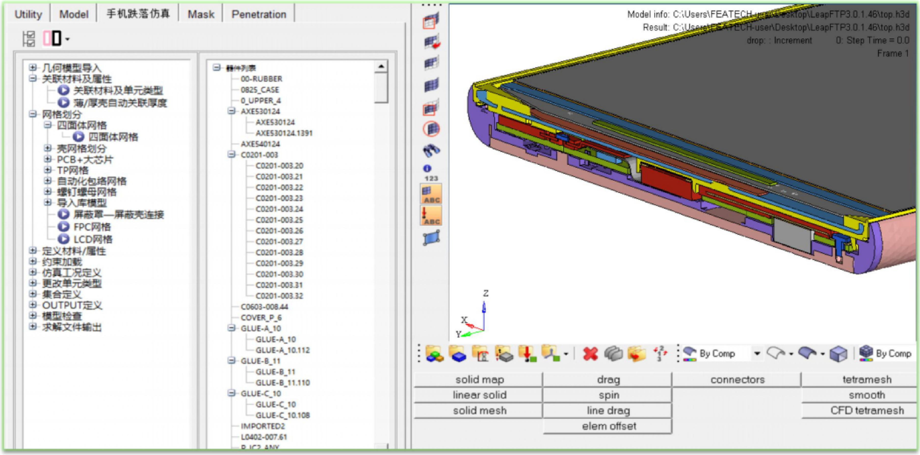Open the By Comp color mode dropdown
Image resolution: width=920 pixels, height=455 pixels.
pyautogui.click(x=757, y=354)
